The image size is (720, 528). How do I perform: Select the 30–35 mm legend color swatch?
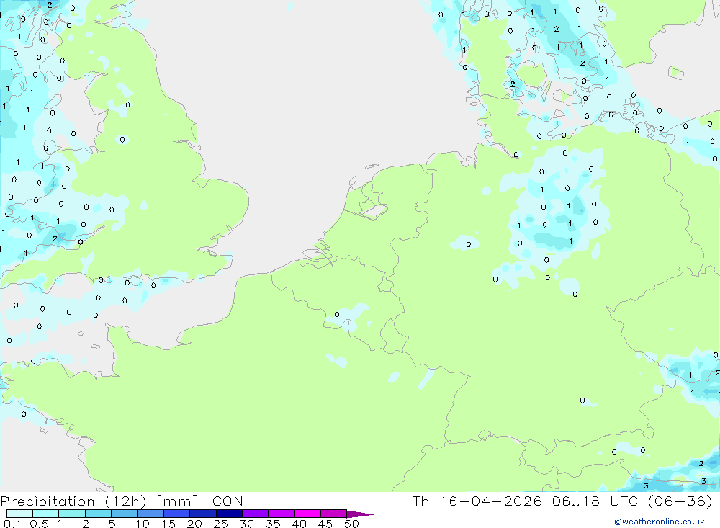pyautogui.click(x=256, y=514)
